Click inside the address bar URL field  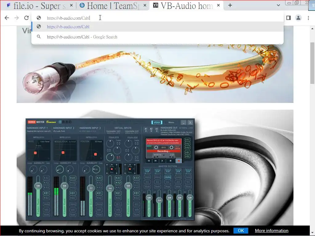(x=157, y=18)
